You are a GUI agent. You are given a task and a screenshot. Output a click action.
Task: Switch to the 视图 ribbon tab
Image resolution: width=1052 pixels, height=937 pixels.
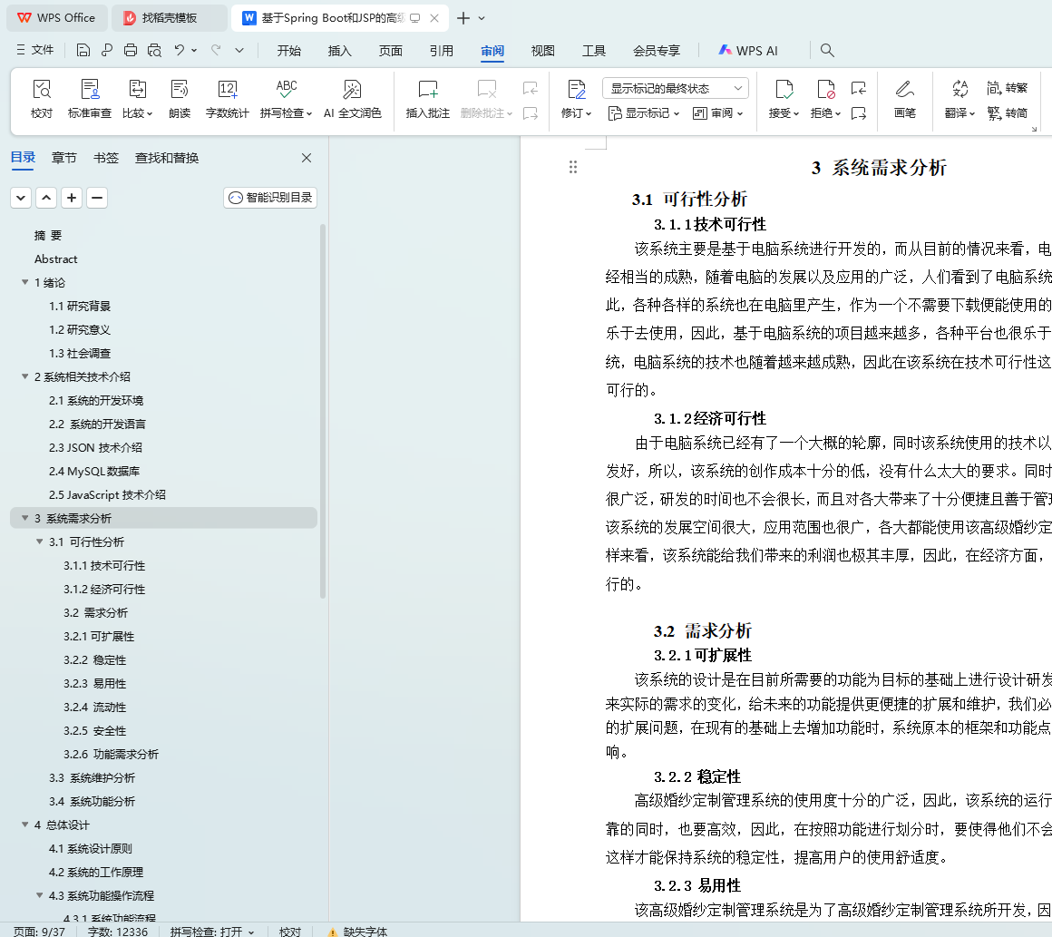coord(542,50)
